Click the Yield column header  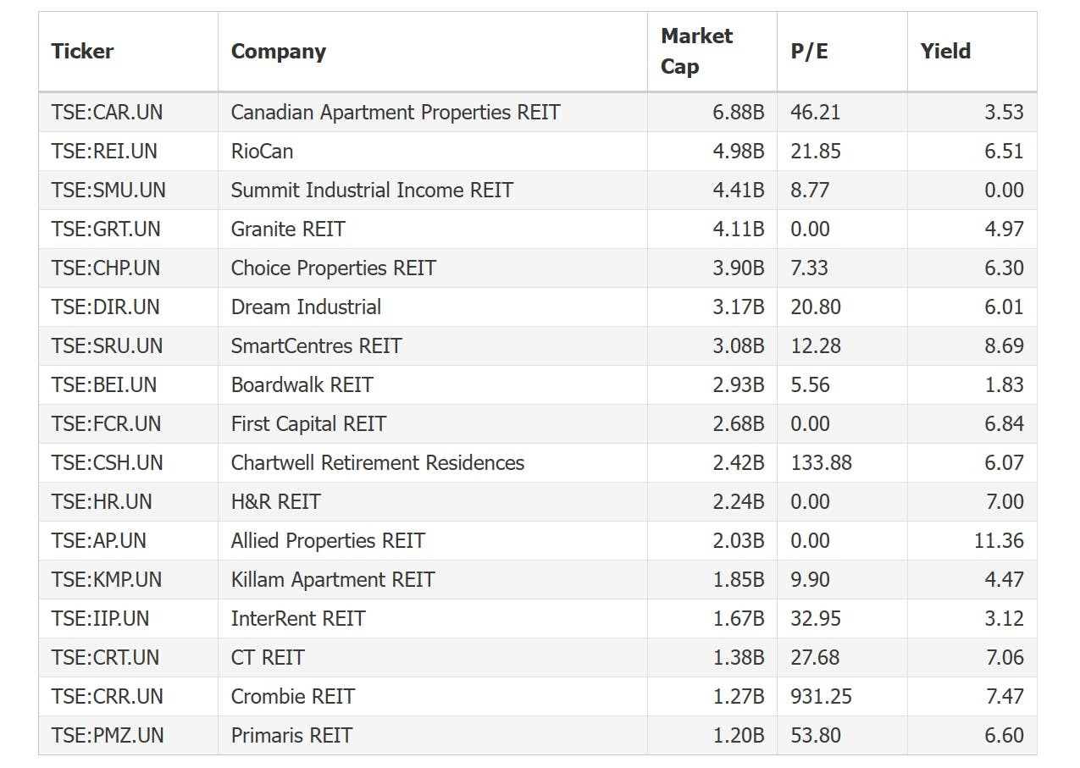(945, 51)
